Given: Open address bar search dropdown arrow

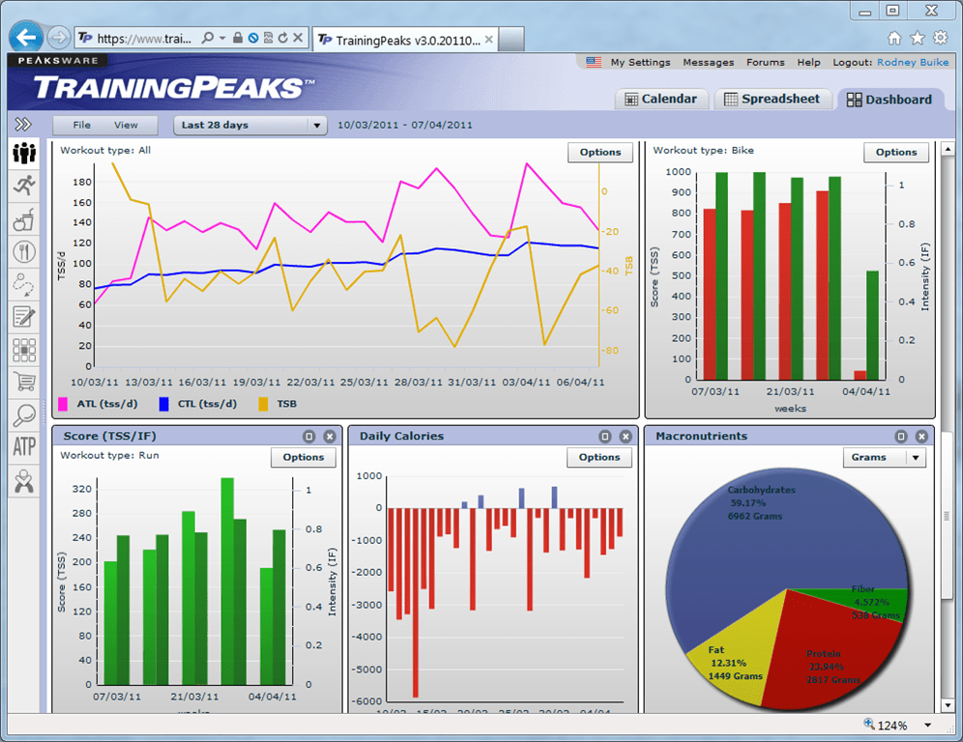Looking at the screenshot, I should point(222,38).
